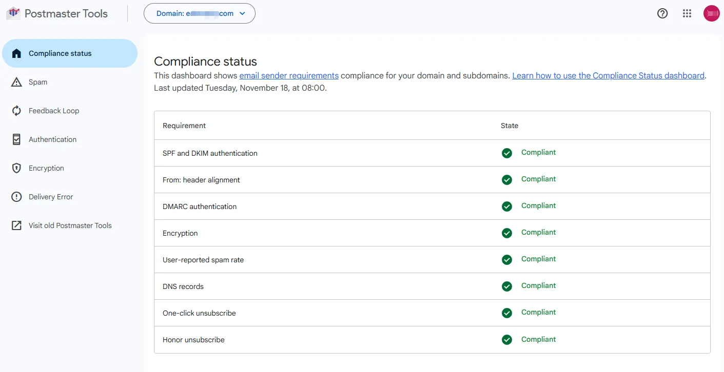The image size is (724, 372).
Task: Click the Compliance Status dashboard help link
Action: 609,75
